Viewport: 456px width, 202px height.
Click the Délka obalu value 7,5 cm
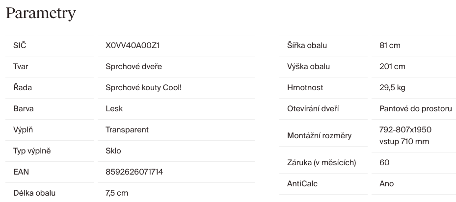117,193
